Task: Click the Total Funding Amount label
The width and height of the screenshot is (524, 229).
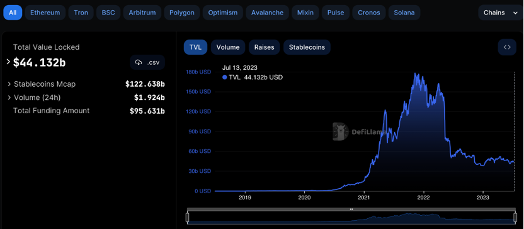Action: [51, 111]
